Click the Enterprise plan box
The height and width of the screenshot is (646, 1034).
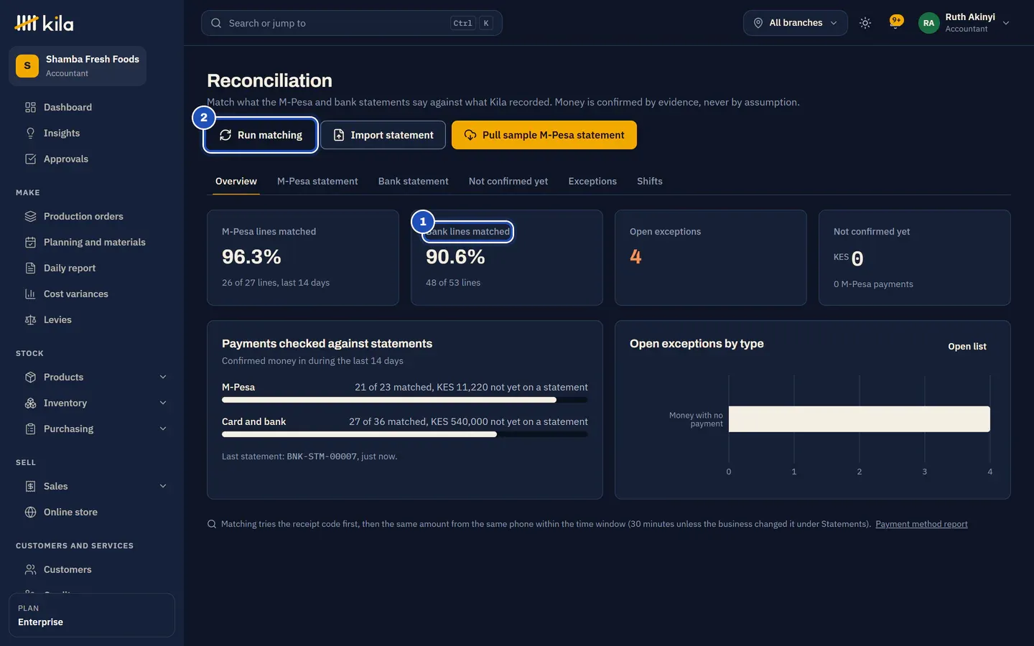tap(92, 615)
